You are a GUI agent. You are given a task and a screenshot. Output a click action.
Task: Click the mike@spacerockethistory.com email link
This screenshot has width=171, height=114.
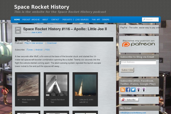click(x=133, y=113)
